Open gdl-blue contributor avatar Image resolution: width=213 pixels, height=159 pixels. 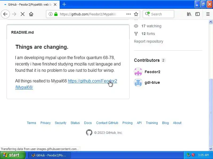point(138,82)
